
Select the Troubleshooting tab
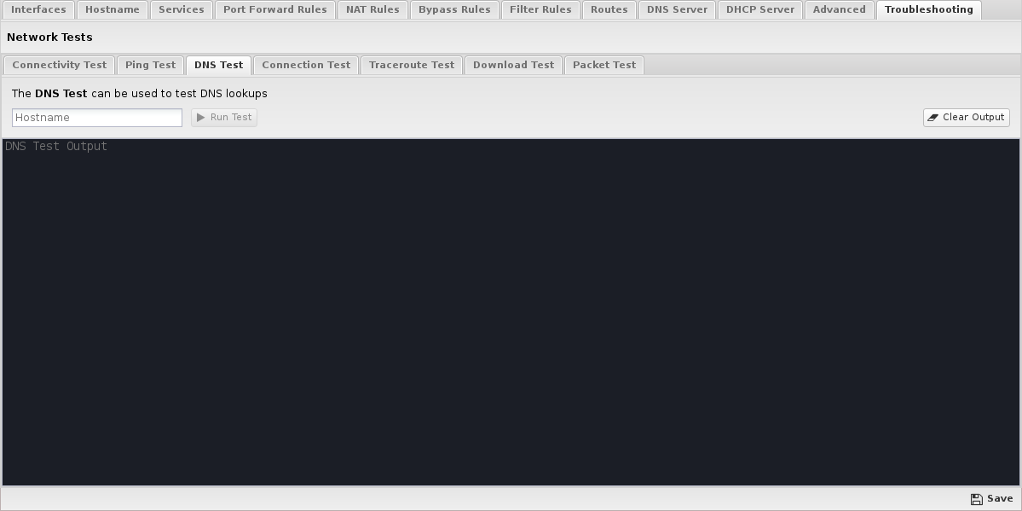click(929, 9)
